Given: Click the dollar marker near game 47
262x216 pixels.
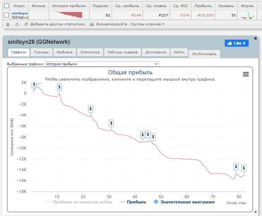Looking at the screenshot, I should coord(153,137).
